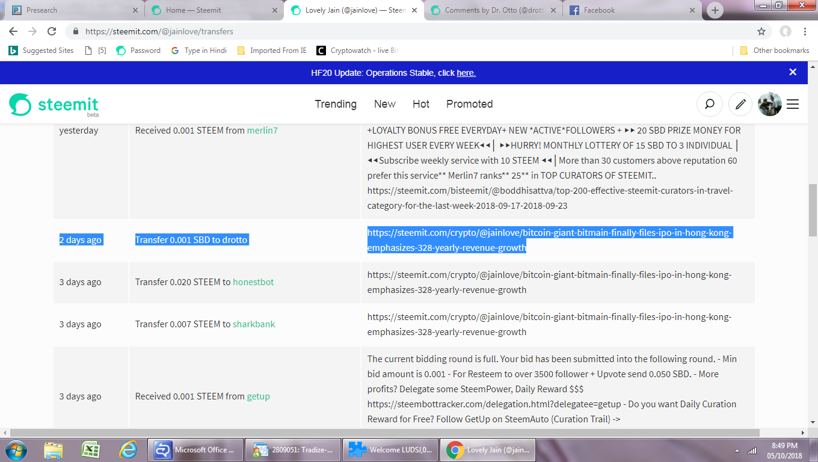The width and height of the screenshot is (818, 462).
Task: Switch to the Comments by Dr. Otto tab
Action: (494, 10)
